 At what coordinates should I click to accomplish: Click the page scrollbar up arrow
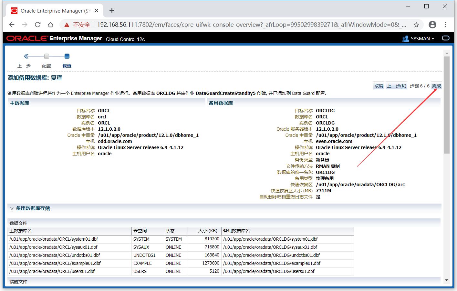coord(447,54)
